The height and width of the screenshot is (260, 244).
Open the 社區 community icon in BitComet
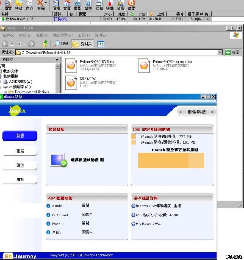[120, 5]
